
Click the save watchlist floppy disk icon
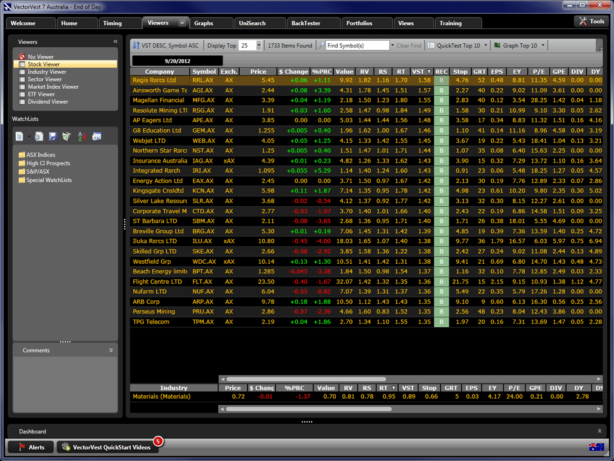pos(53,137)
